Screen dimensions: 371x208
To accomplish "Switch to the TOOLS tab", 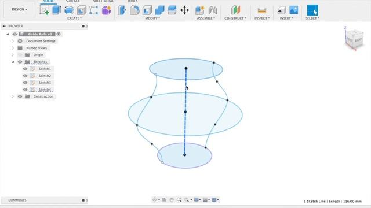I will click(132, 1).
